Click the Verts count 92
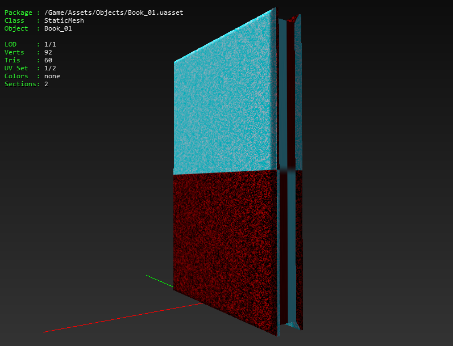The height and width of the screenshot is (346, 453). pyautogui.click(x=48, y=52)
